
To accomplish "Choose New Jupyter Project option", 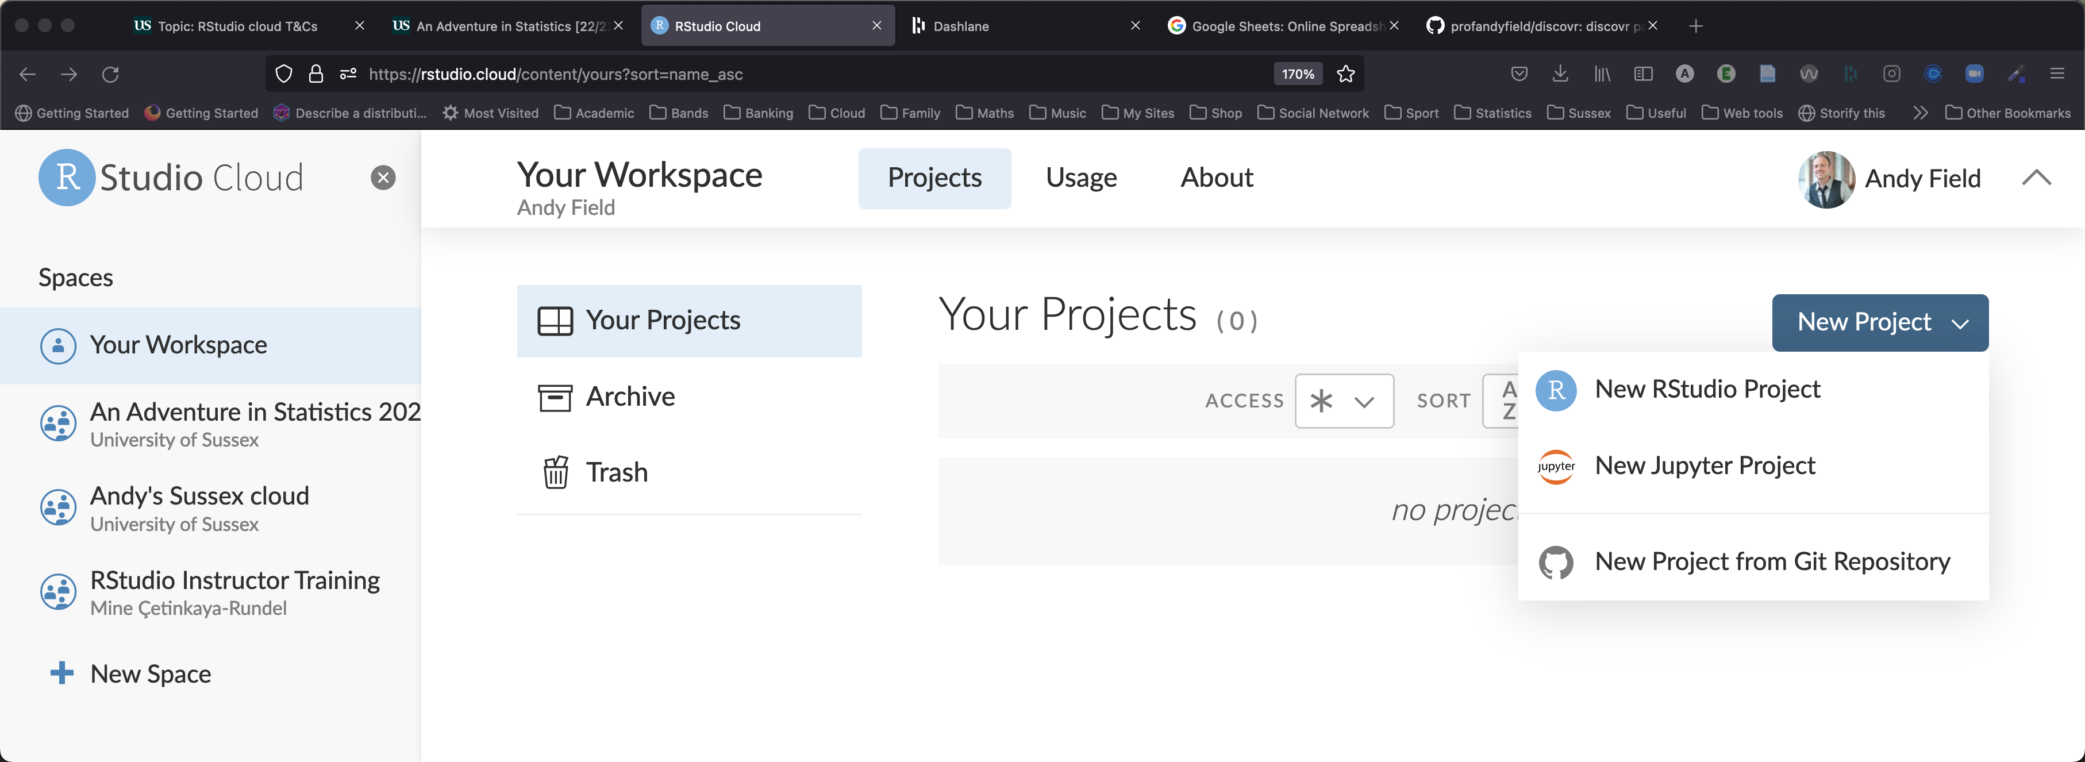I will (x=1705, y=466).
